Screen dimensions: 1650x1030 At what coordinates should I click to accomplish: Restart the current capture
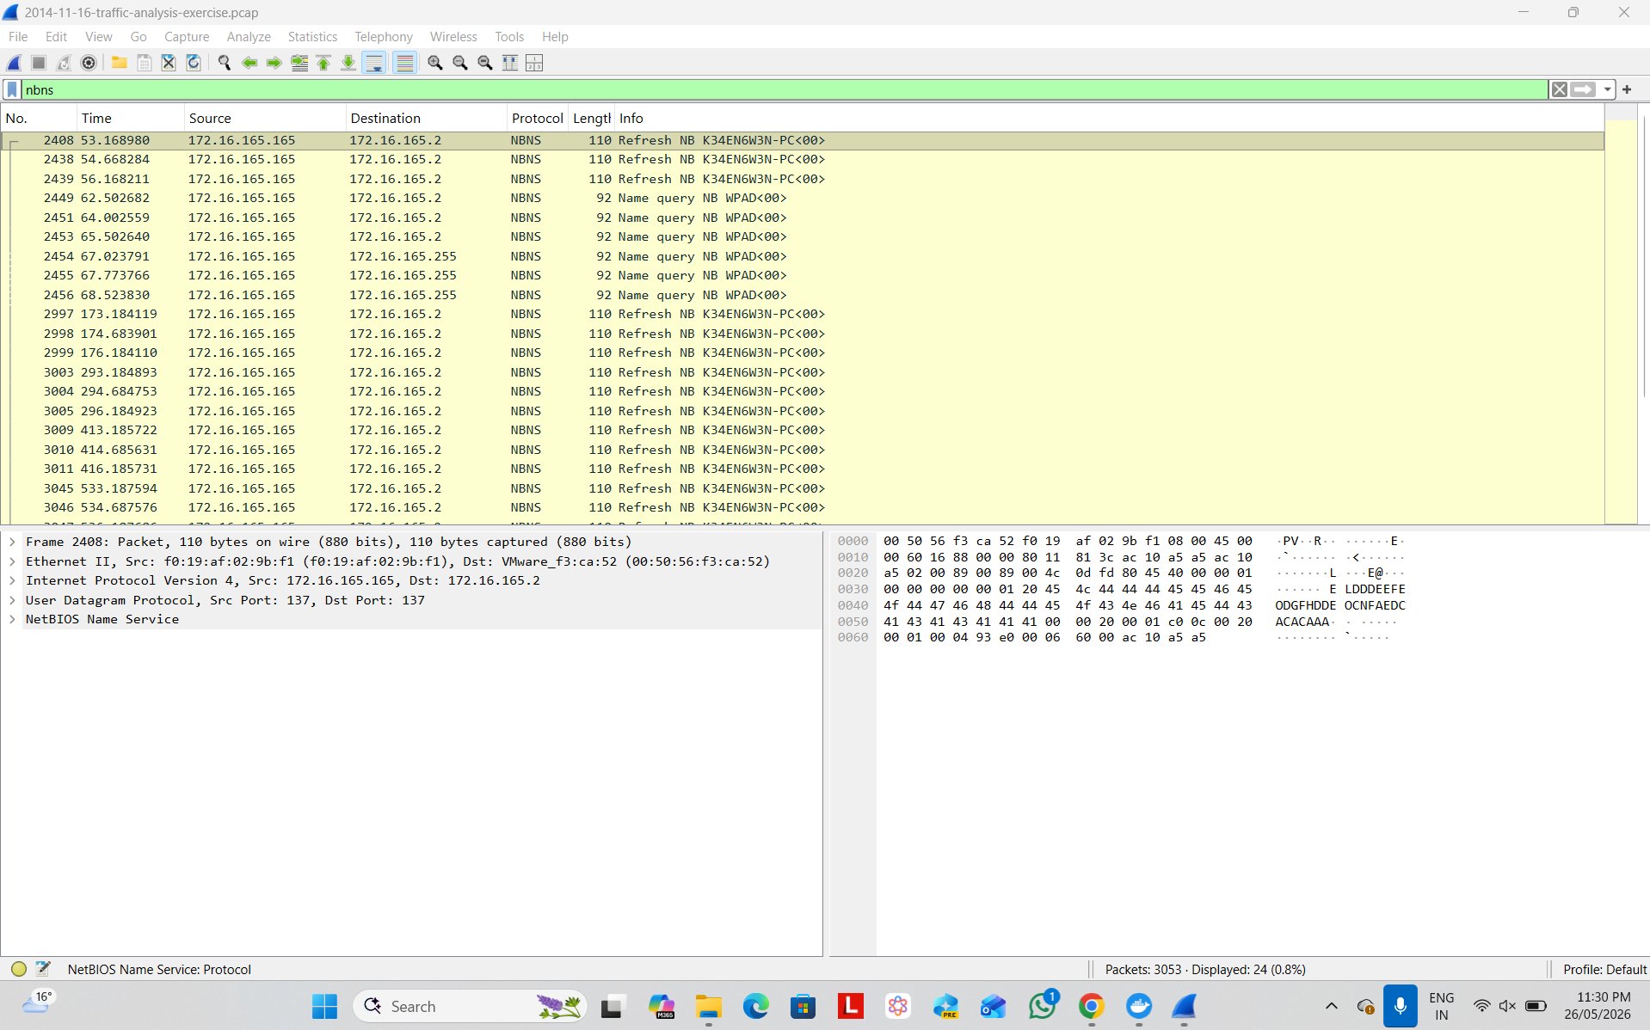pyautogui.click(x=64, y=63)
